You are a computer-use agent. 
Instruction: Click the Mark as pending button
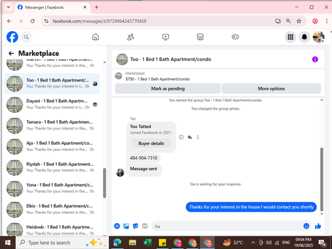click(x=168, y=88)
